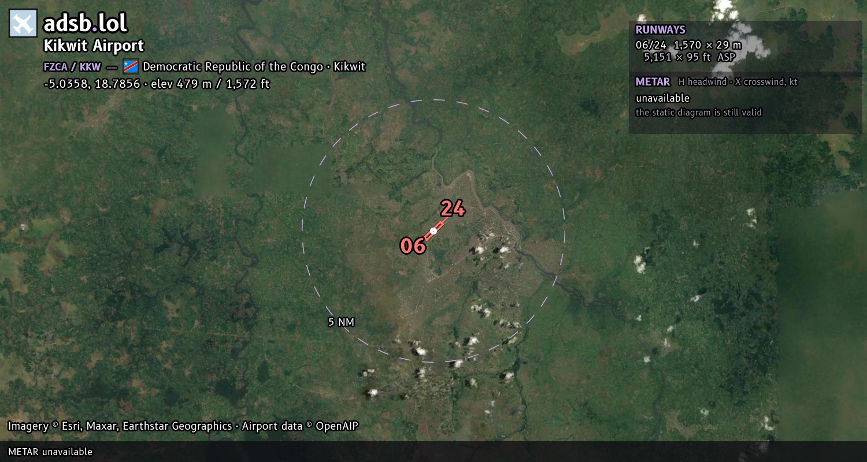Click the coordinates -5.0358, 18.7856
This screenshot has height=462, width=867.
tap(92, 84)
